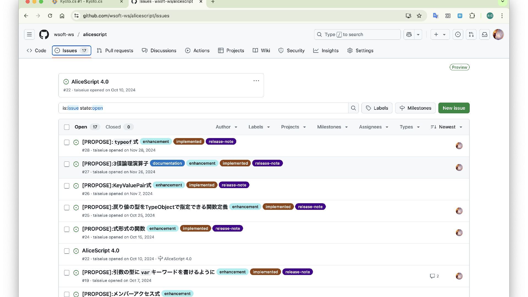Bookmark this page with the star icon

point(419,16)
